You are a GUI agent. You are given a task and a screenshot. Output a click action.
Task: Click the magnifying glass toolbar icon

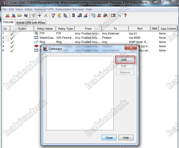[119, 15]
